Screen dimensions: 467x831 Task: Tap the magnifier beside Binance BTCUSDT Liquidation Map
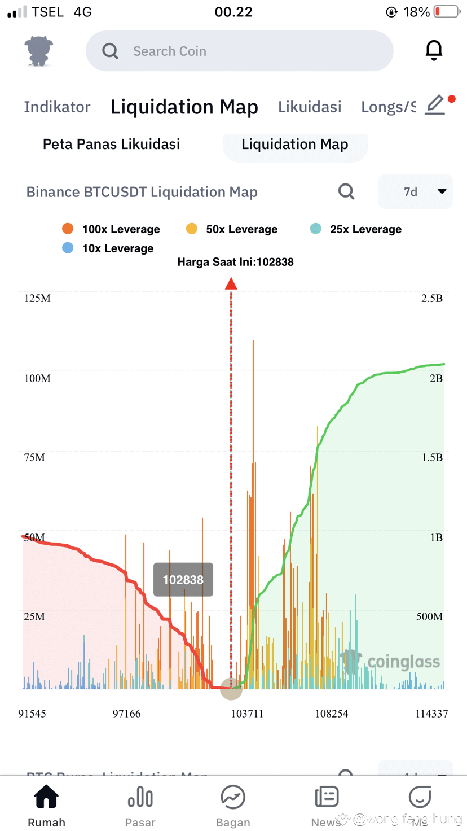pos(346,191)
